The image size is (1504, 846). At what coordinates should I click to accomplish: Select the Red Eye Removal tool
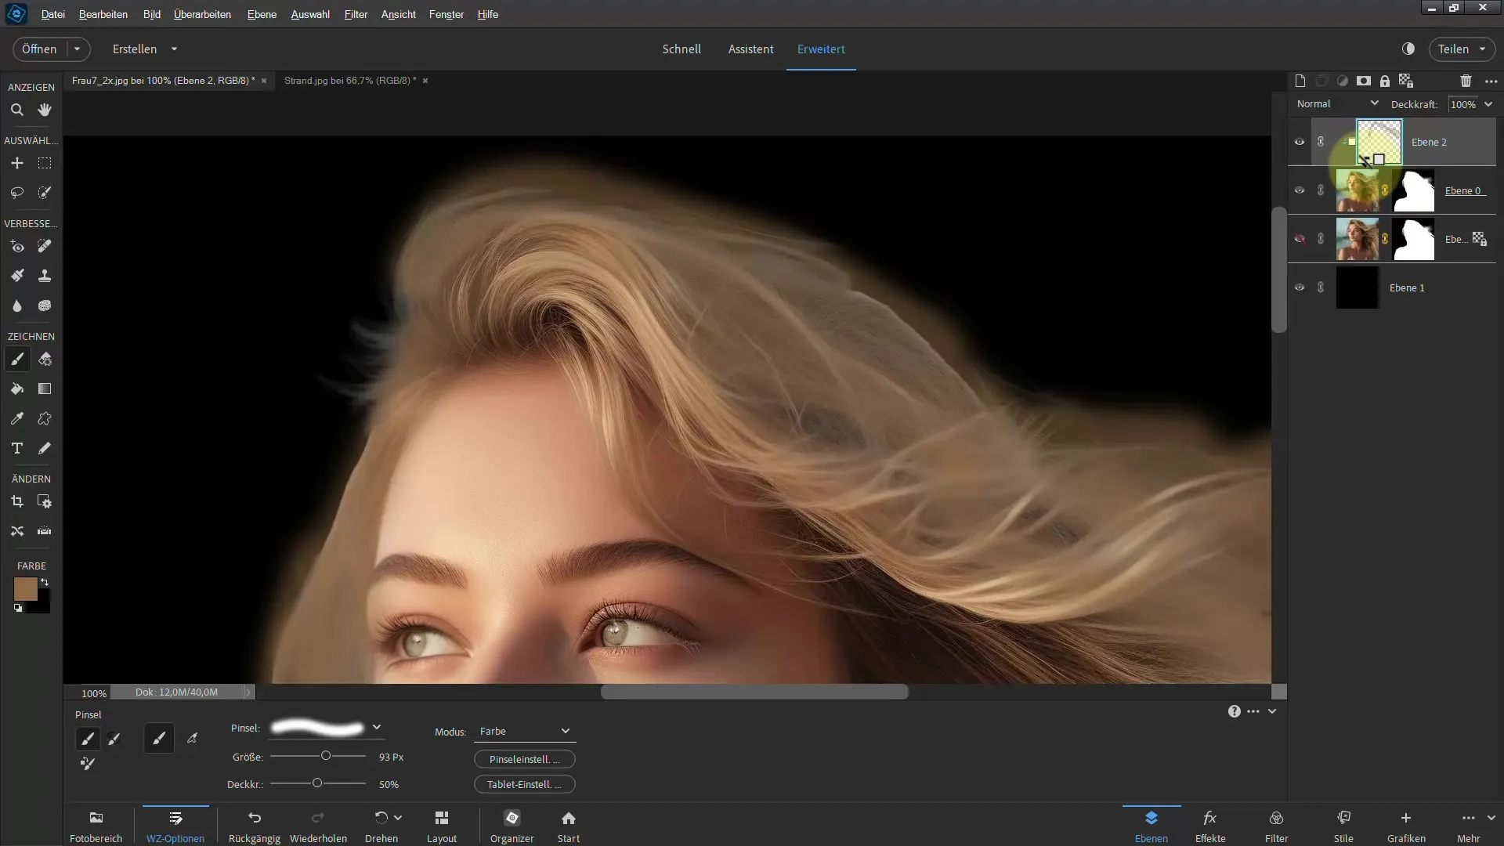(16, 247)
